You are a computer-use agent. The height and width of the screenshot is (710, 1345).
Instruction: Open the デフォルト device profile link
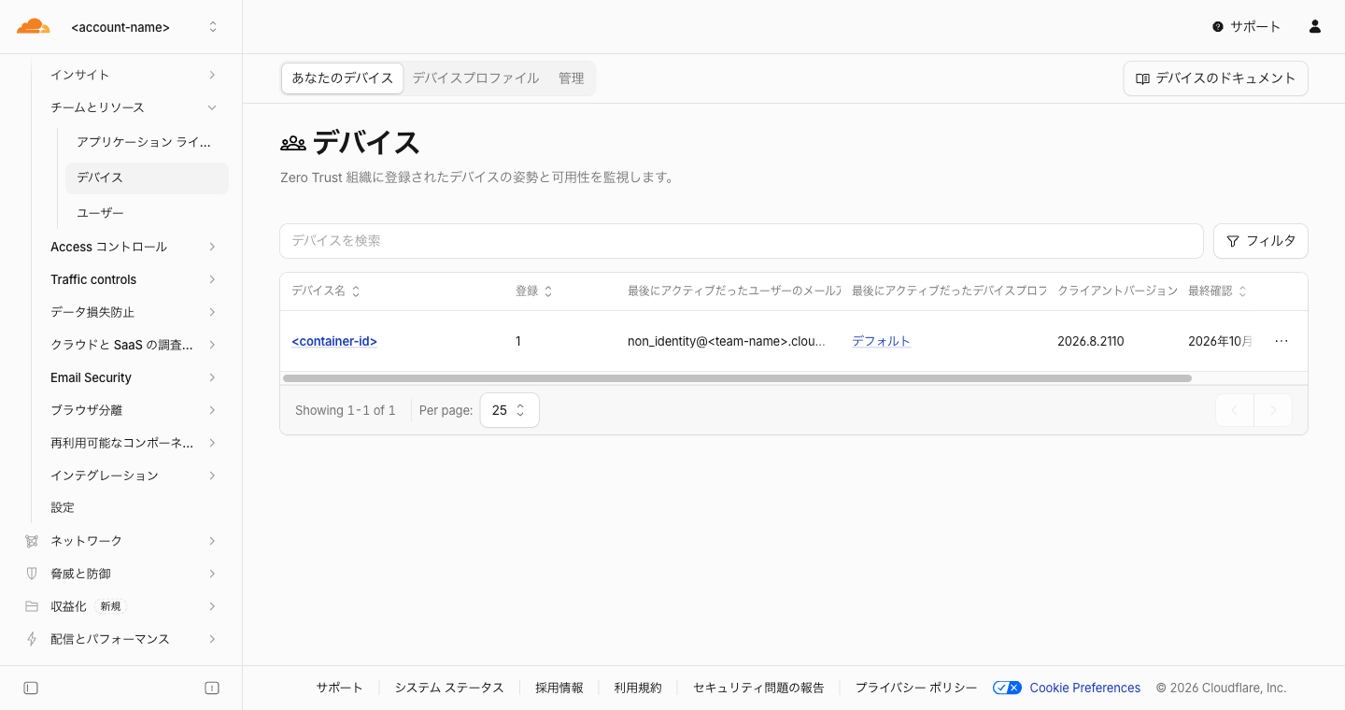click(881, 341)
